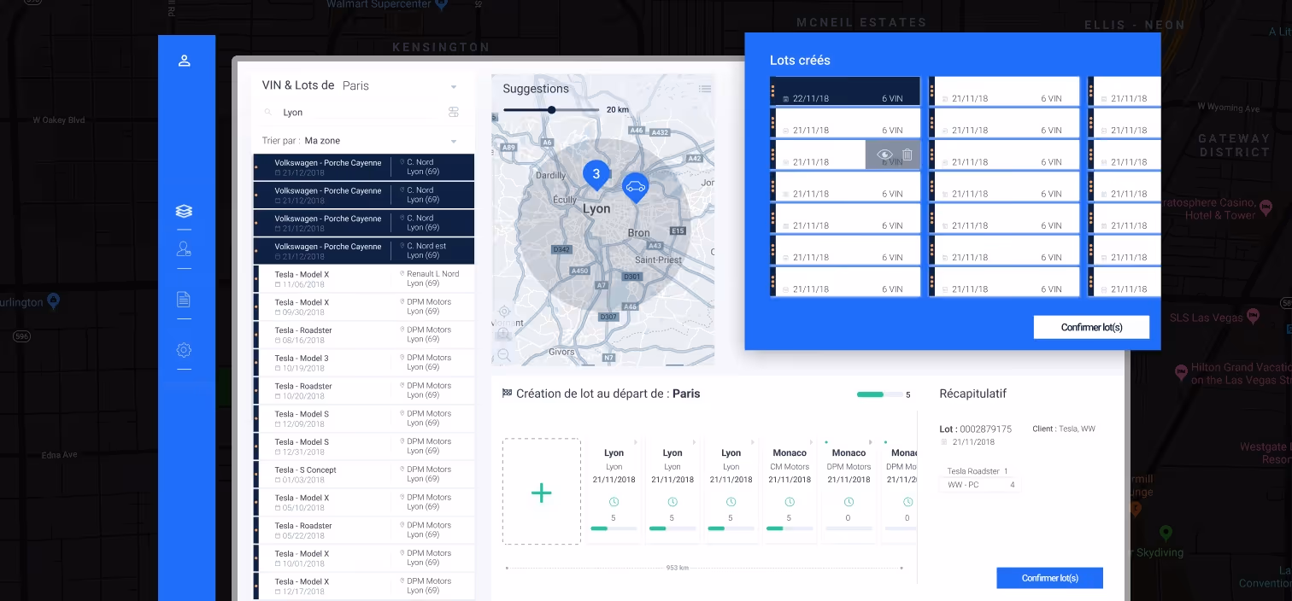
Task: Select Tesla Model X dated 11/06/2018
Action: point(364,279)
